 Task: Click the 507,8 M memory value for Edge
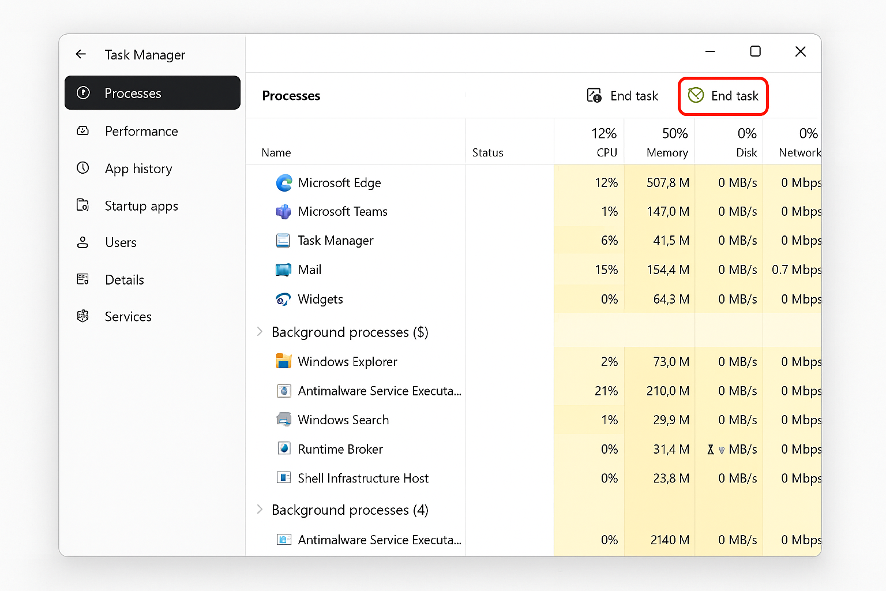(x=668, y=183)
